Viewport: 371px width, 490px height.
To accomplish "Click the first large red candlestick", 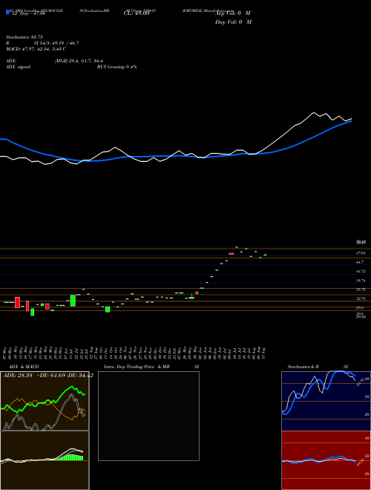I will [18, 302].
